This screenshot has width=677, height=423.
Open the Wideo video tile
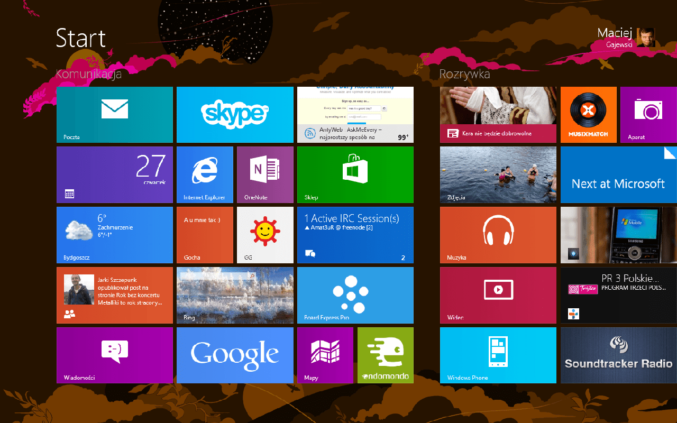[498, 296]
